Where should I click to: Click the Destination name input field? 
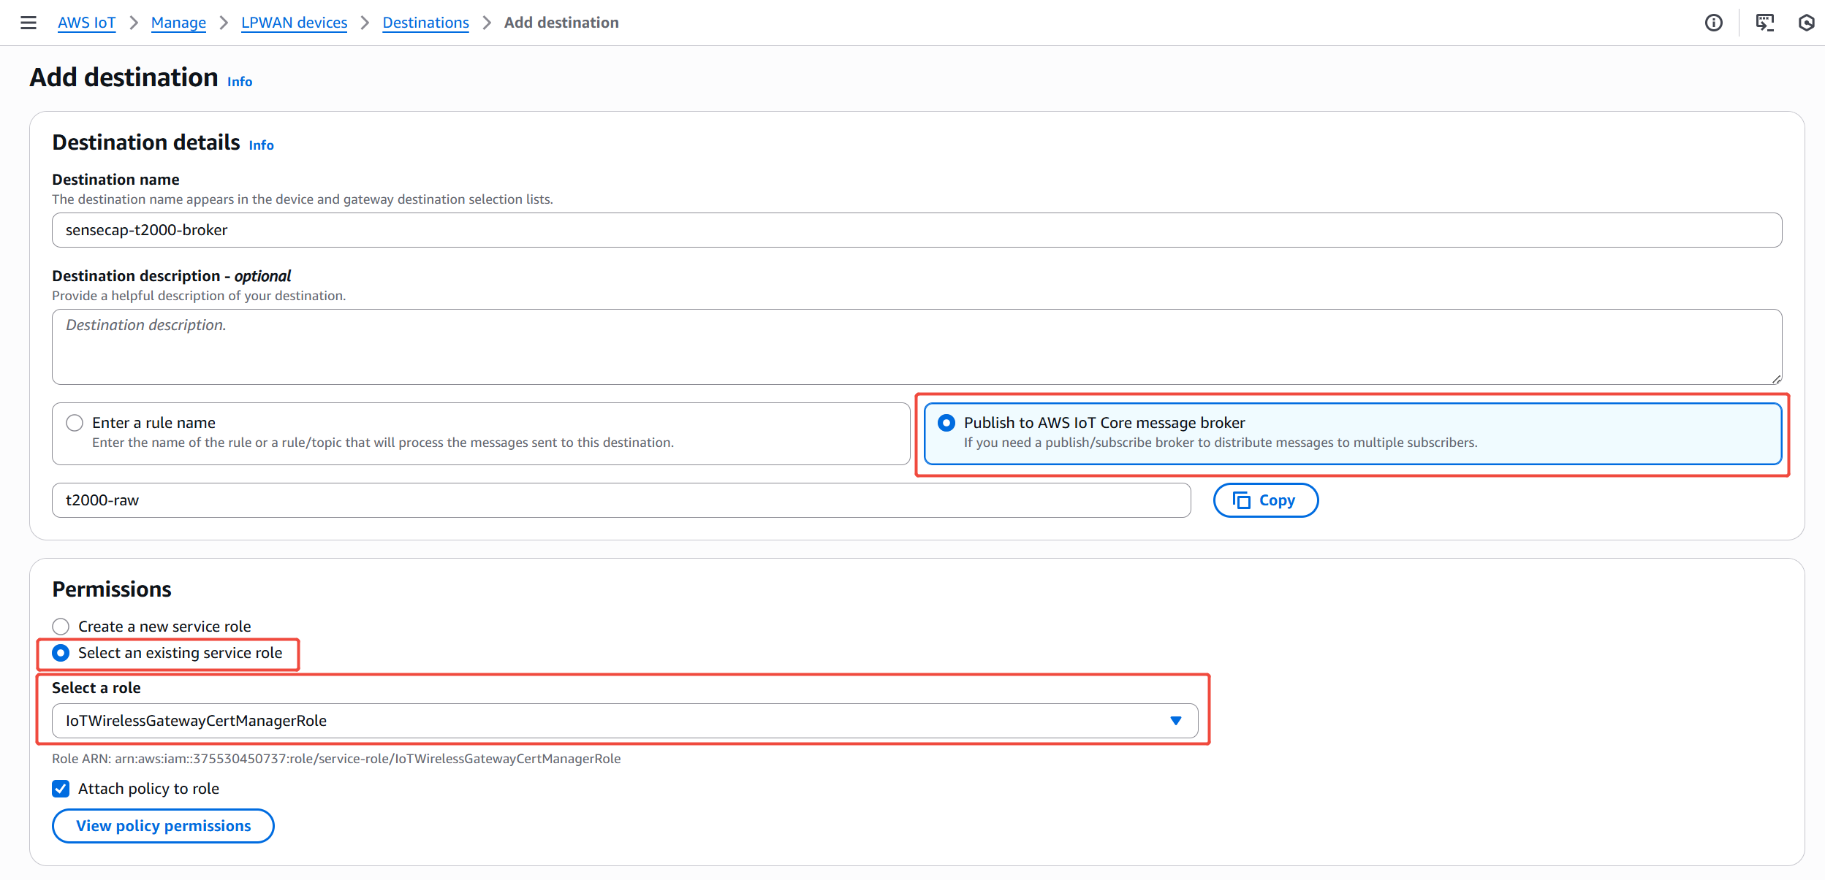point(917,230)
